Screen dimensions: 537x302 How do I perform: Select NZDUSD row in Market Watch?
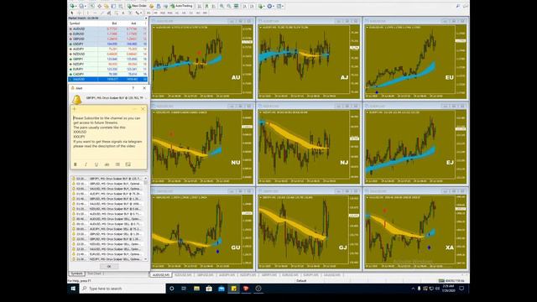click(x=108, y=54)
